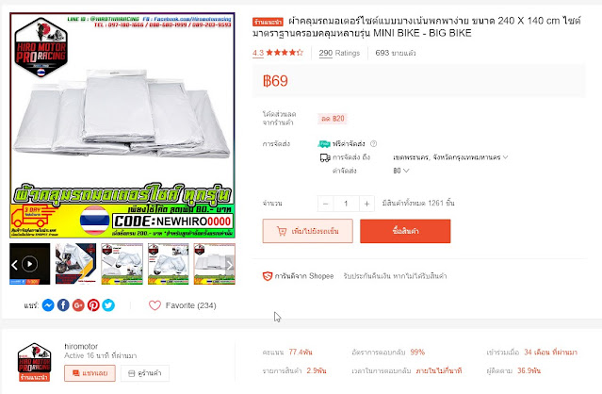This screenshot has width=602, height=394.
Task: Click the quantity input field
Action: coord(346,204)
